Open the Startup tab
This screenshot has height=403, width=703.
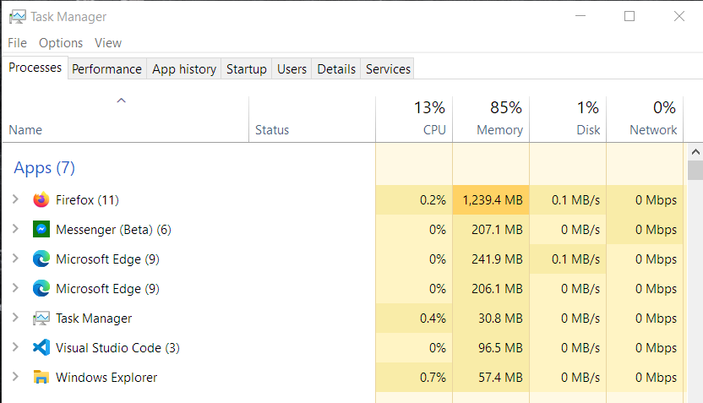(x=246, y=69)
